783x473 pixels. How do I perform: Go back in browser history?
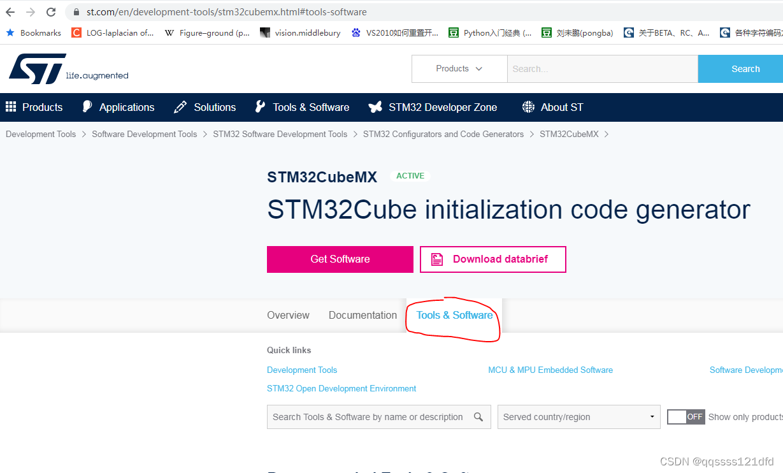[x=10, y=12]
